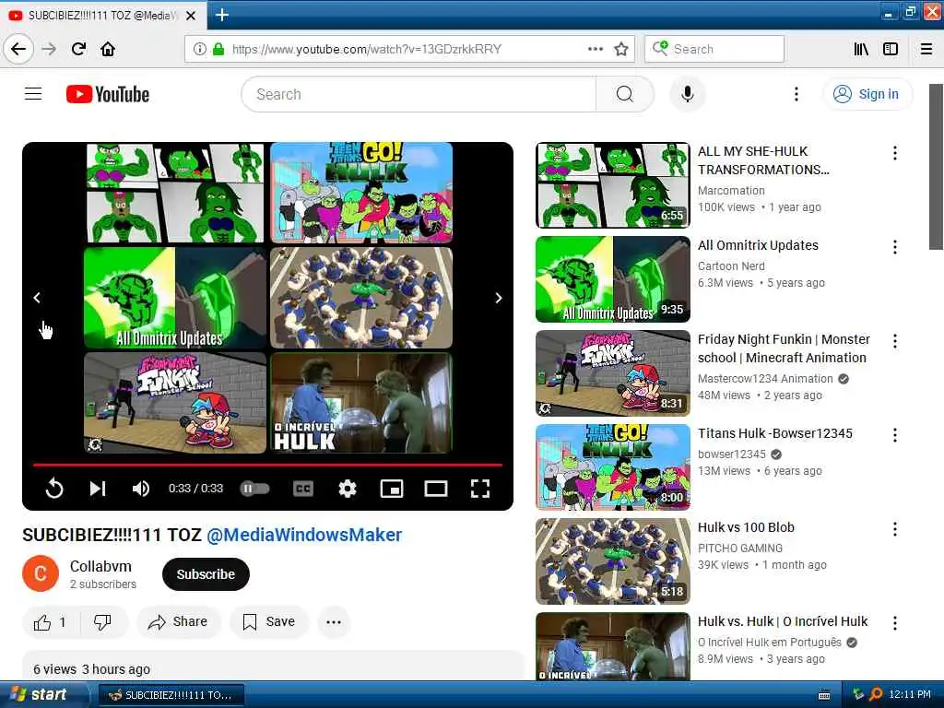Screen dimensions: 944x708
Task: Show next suggested videos in player
Action: [499, 298]
